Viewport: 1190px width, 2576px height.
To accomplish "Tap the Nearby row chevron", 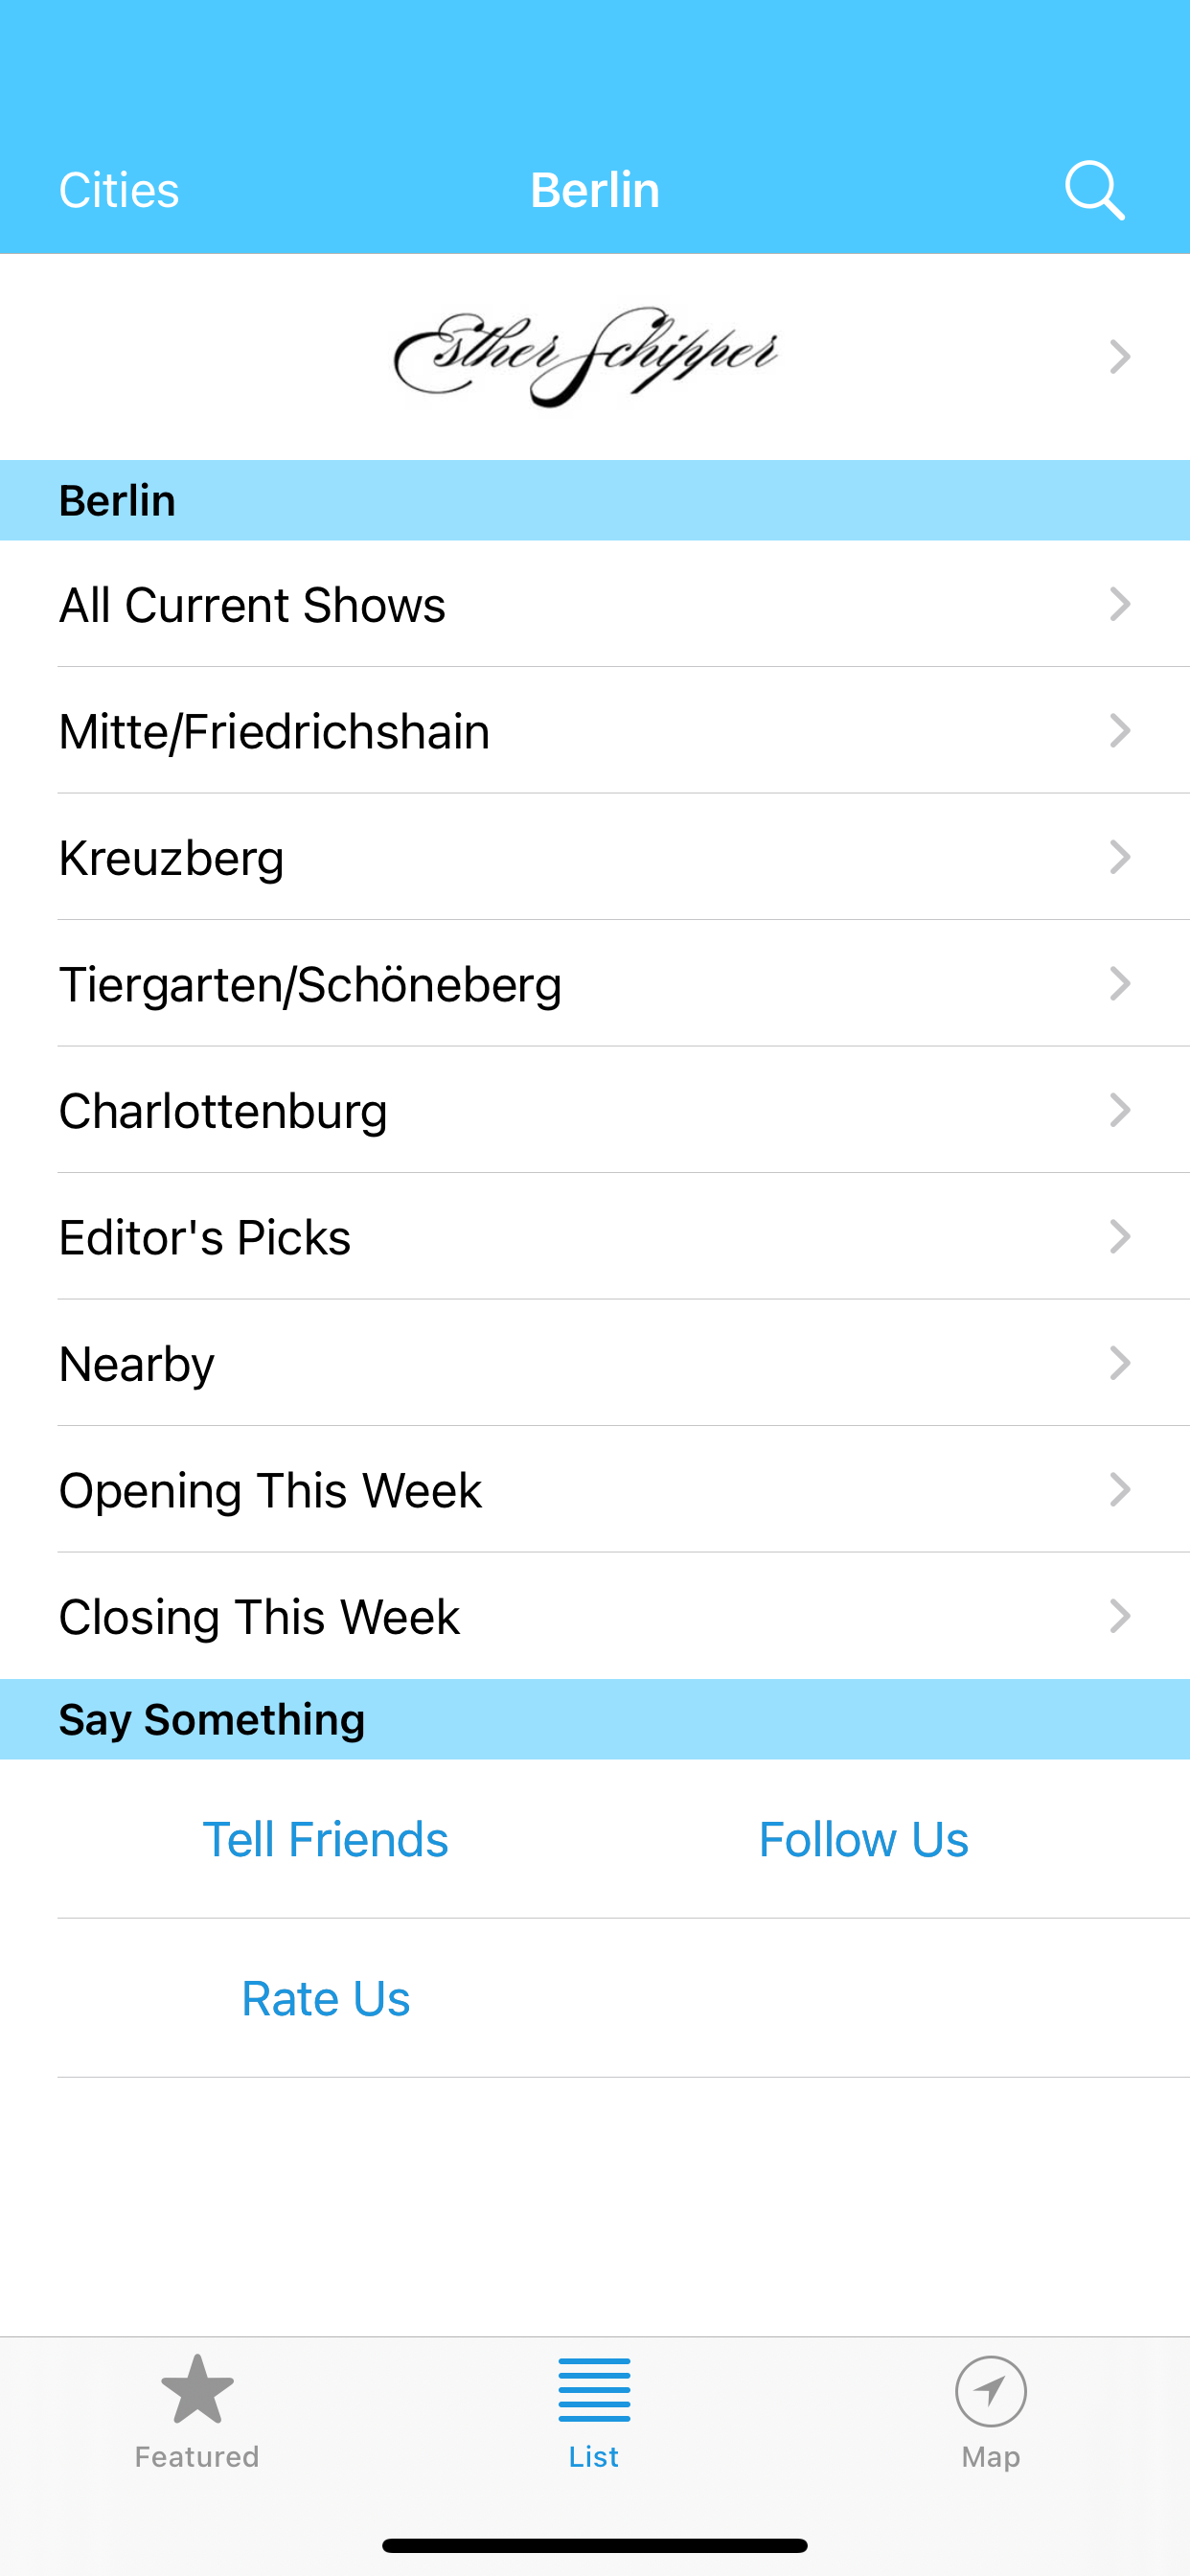I will pyautogui.click(x=1120, y=1363).
